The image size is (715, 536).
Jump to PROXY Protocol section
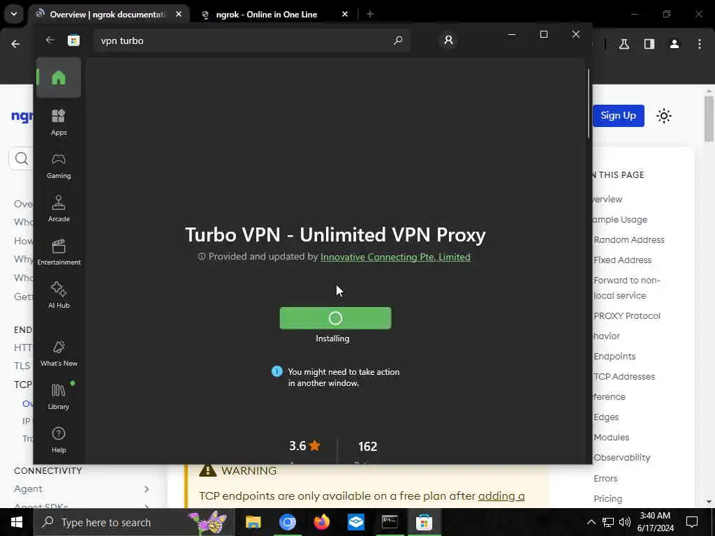[626, 316]
